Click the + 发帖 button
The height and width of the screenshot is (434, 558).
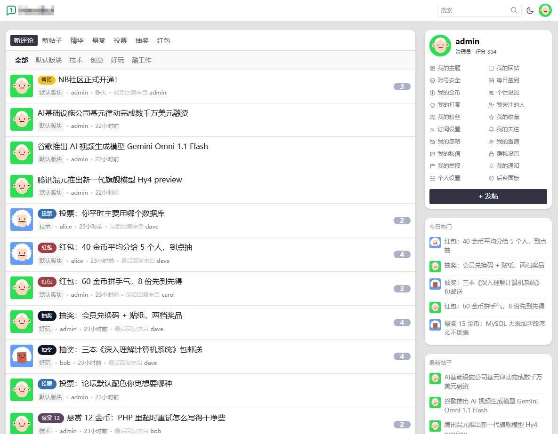tap(488, 196)
